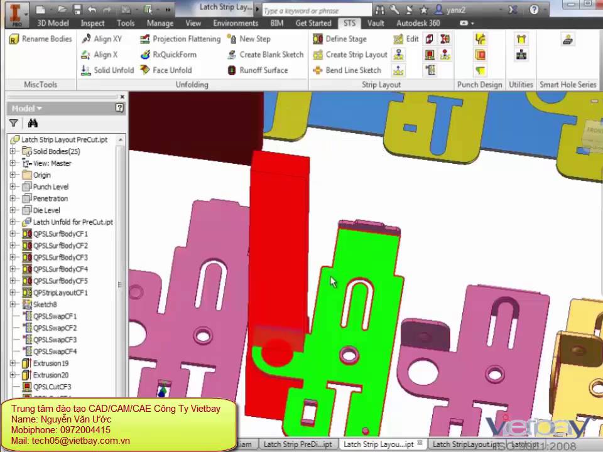This screenshot has width=603, height=452.
Task: Close the model browser panel
Action: [x=122, y=97]
